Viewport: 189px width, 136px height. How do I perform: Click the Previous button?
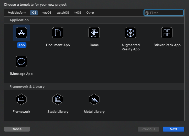click(x=148, y=129)
